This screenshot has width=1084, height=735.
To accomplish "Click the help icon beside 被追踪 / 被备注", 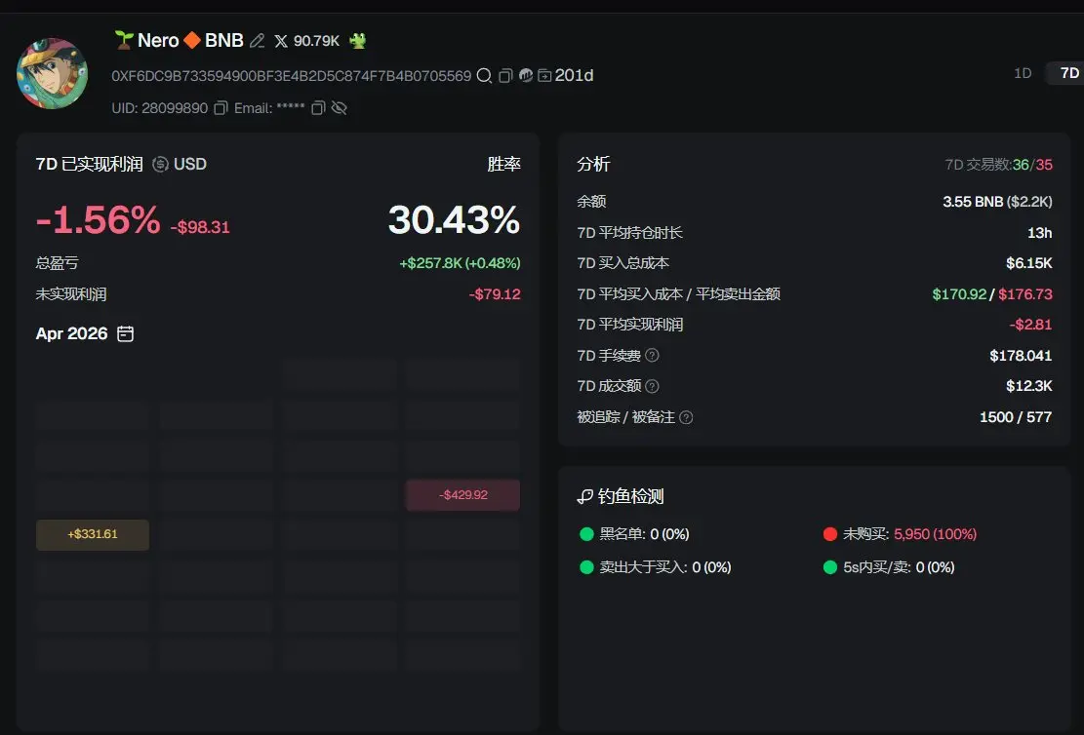I will click(686, 417).
